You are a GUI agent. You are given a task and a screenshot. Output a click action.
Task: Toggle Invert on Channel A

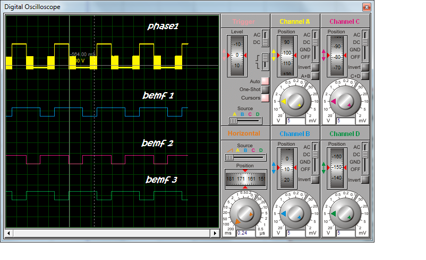click(x=315, y=67)
